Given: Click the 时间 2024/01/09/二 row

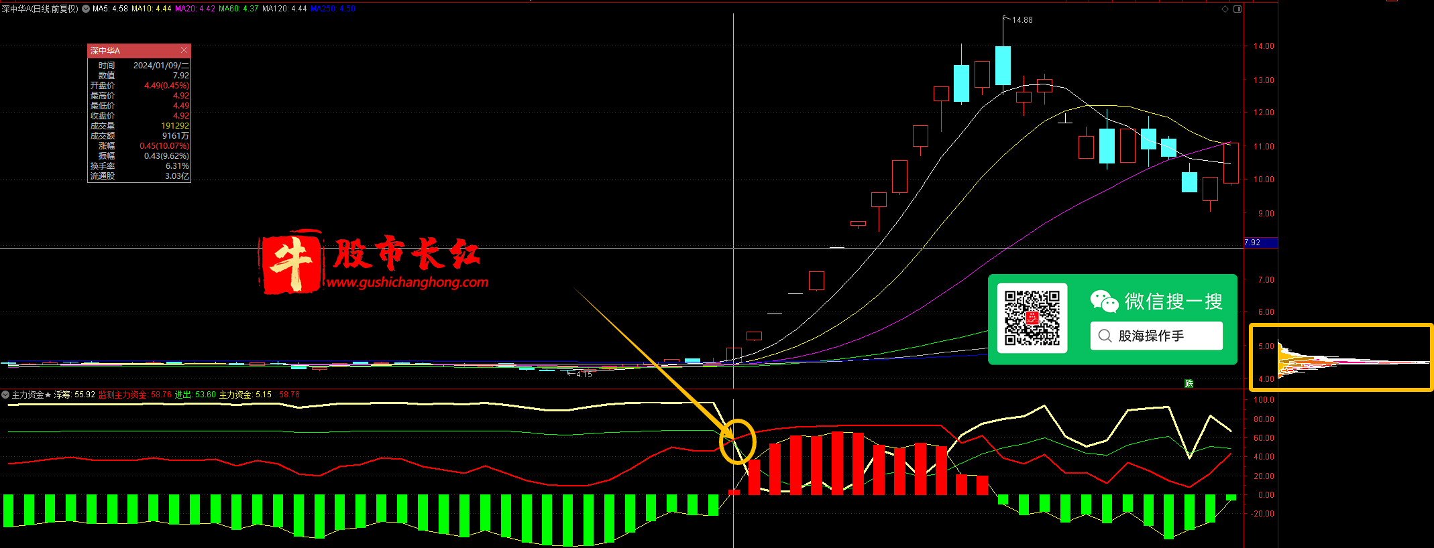Looking at the screenshot, I should pos(140,66).
